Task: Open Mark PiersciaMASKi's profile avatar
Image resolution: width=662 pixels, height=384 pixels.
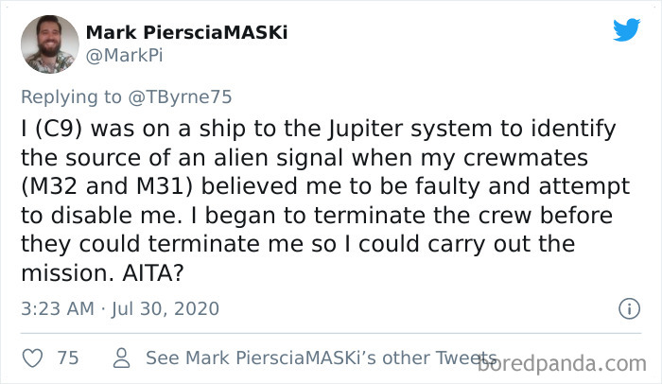Action: 49,44
